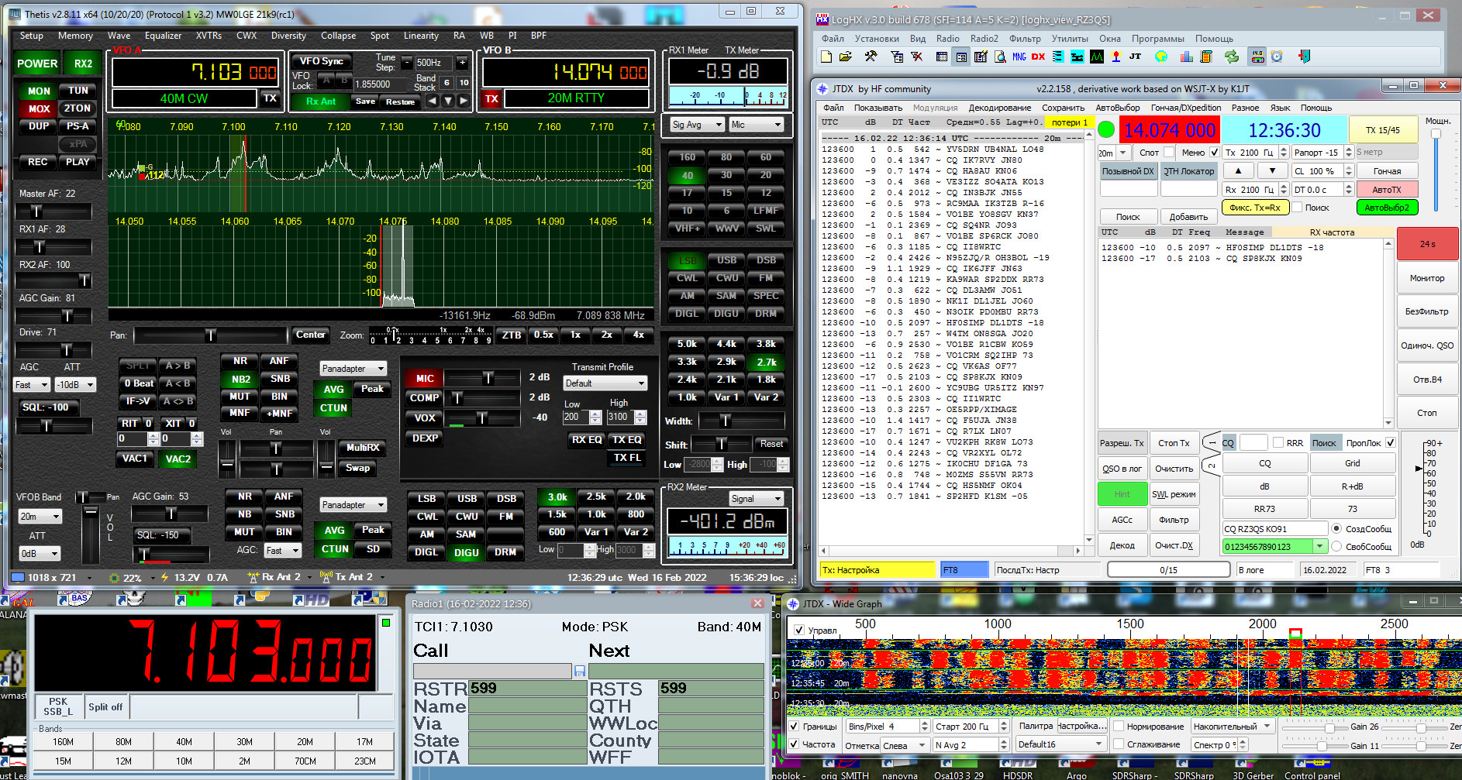Image resolution: width=1462 pixels, height=780 pixels.
Task: Click the scroll document icon in LogHX toolbar
Action: [1206, 57]
